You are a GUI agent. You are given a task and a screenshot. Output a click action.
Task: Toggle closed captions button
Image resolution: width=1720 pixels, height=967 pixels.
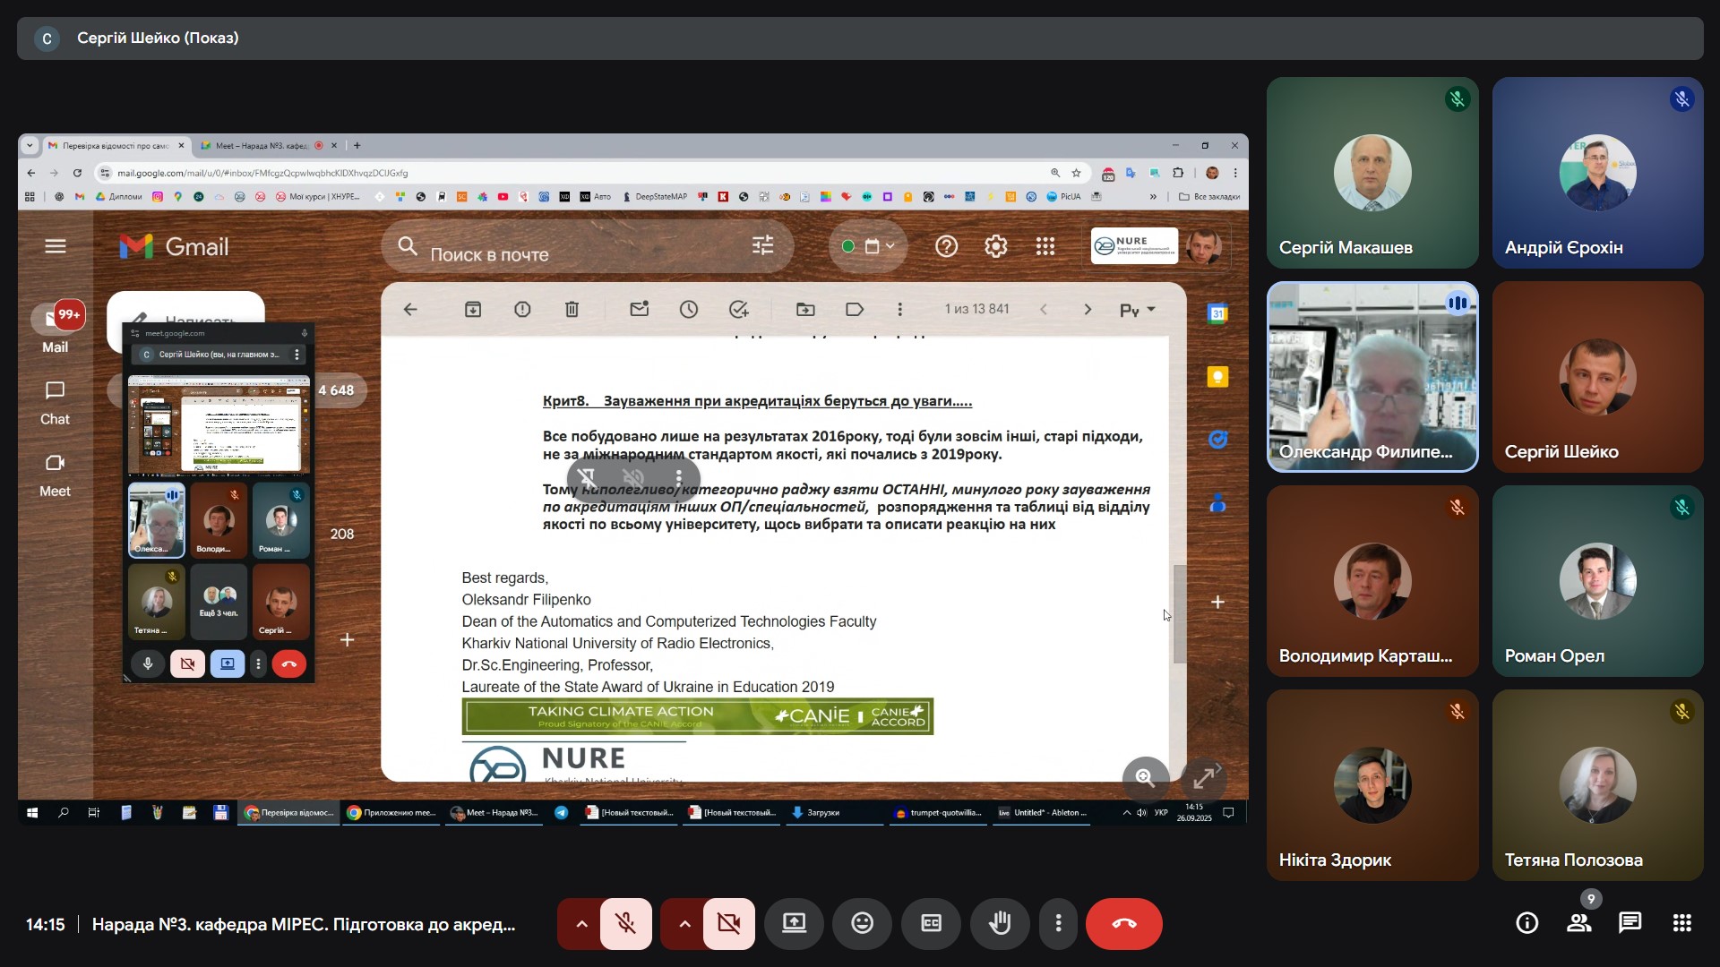[x=931, y=923]
